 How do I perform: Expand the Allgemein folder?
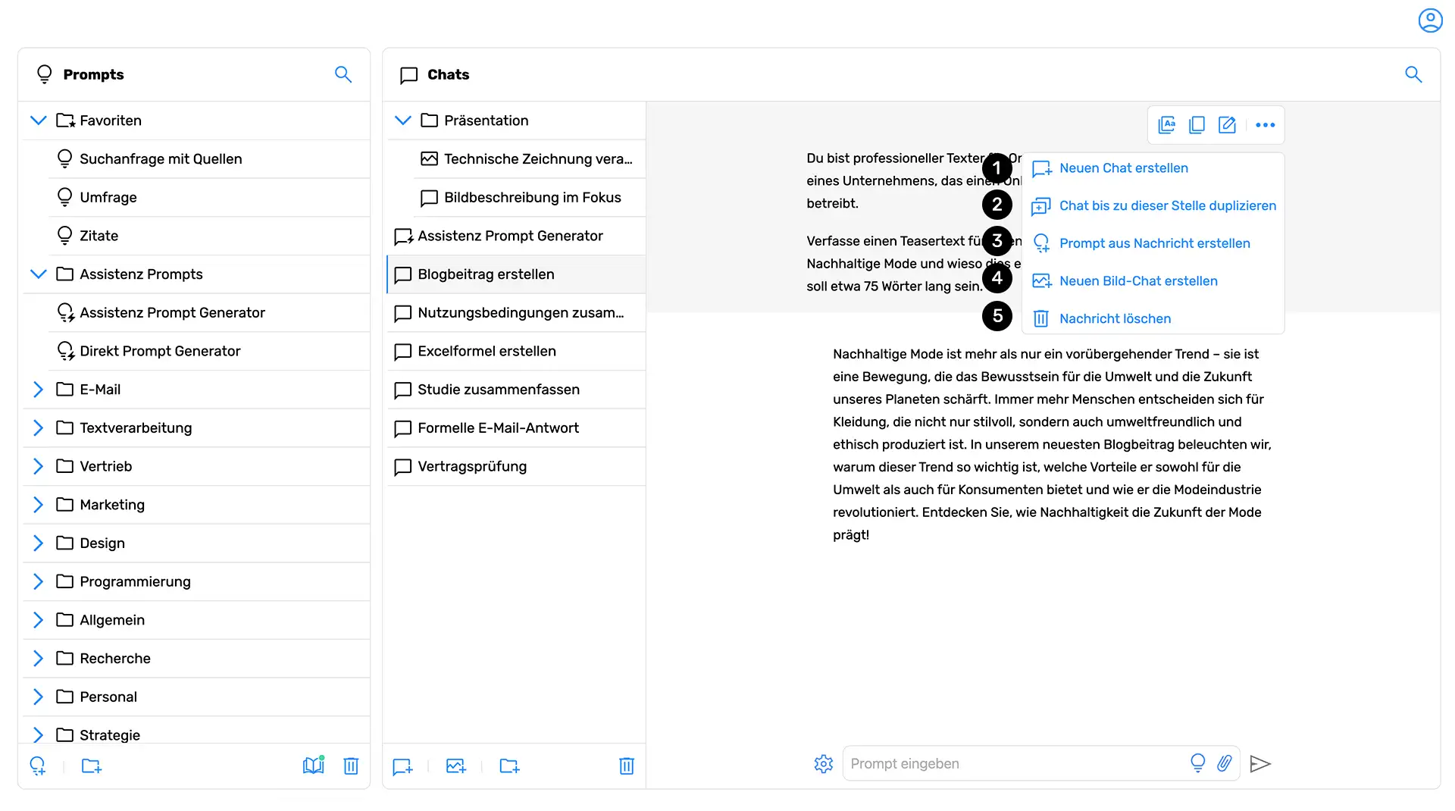pyautogui.click(x=39, y=620)
